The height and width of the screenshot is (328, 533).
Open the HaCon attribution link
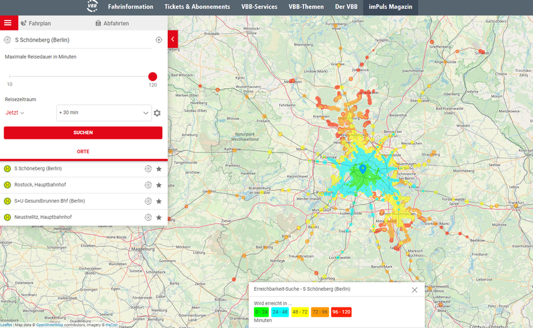pos(111,325)
